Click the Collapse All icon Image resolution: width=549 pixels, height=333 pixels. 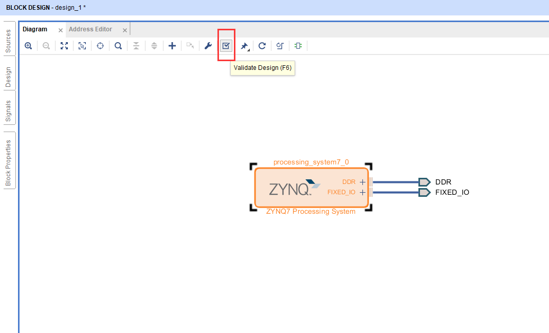coord(136,46)
